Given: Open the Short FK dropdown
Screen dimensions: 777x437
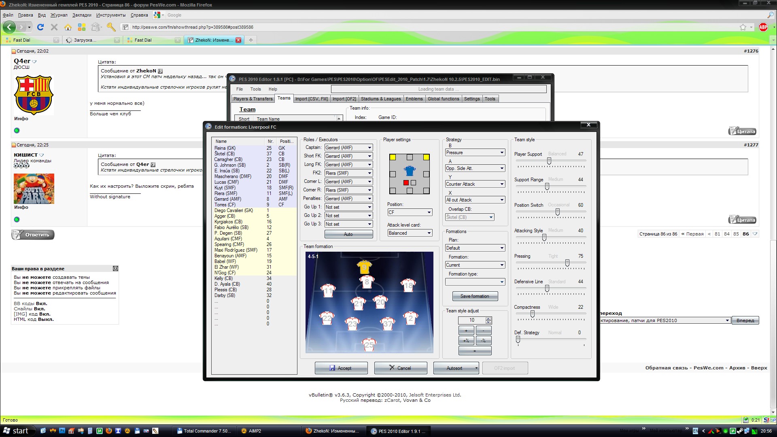Looking at the screenshot, I should [348, 156].
